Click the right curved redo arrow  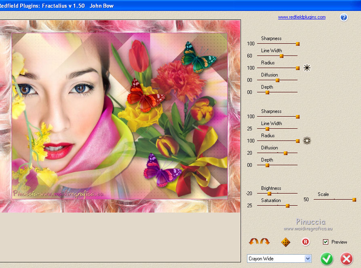point(265,242)
